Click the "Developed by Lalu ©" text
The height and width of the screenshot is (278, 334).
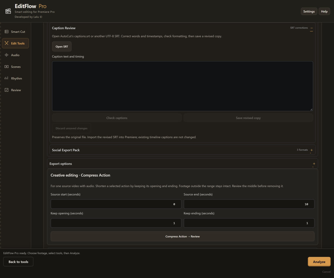(28, 17)
